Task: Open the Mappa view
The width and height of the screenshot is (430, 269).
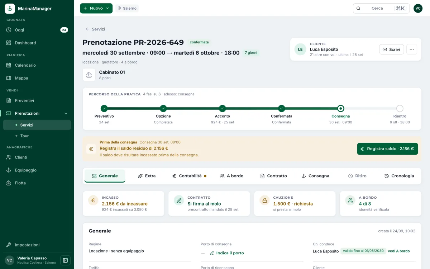Action: tap(37, 78)
